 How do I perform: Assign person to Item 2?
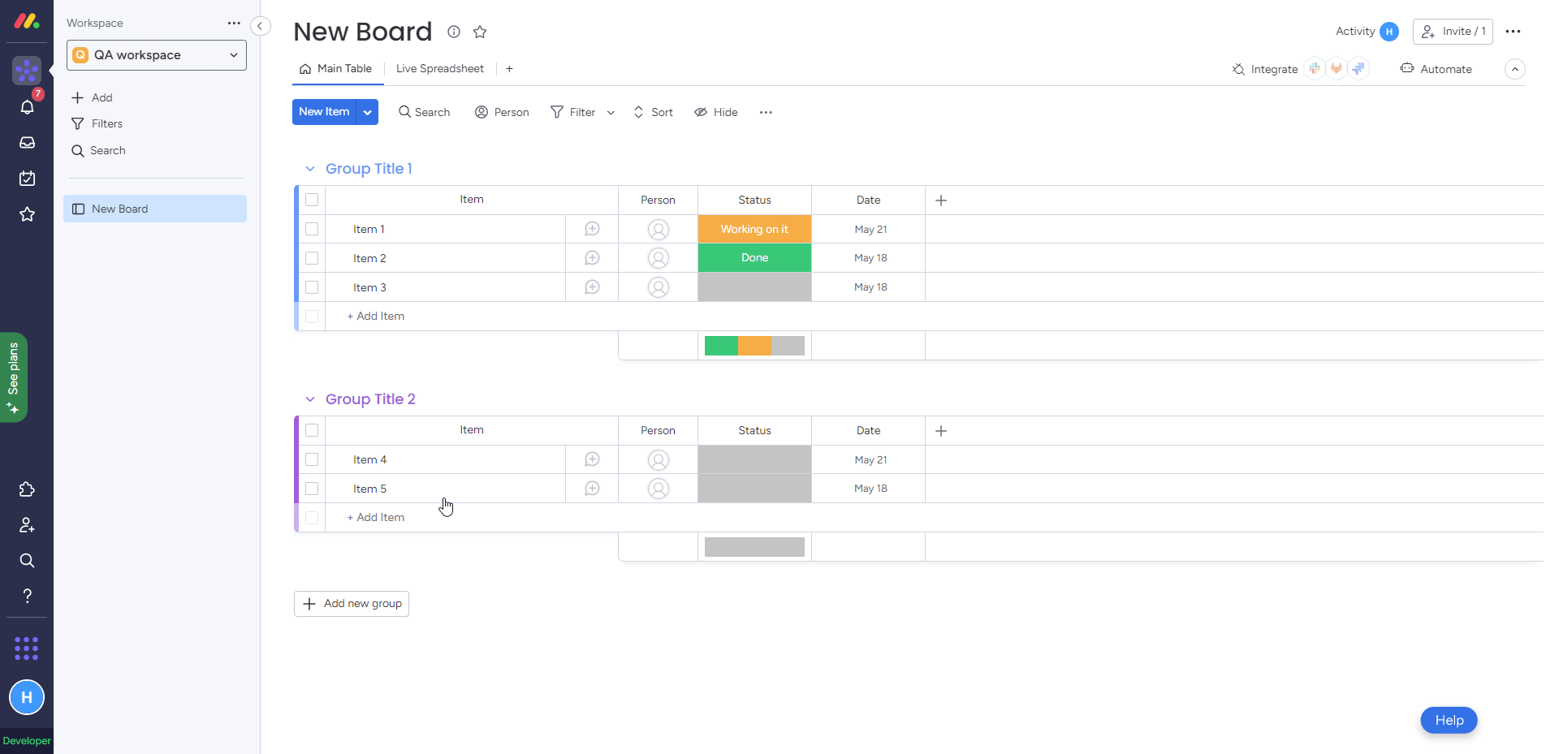click(658, 258)
